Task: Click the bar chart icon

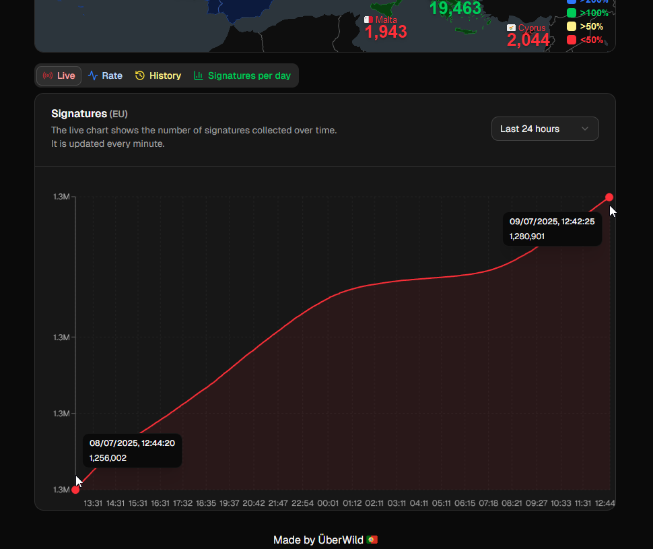Action: coord(198,75)
